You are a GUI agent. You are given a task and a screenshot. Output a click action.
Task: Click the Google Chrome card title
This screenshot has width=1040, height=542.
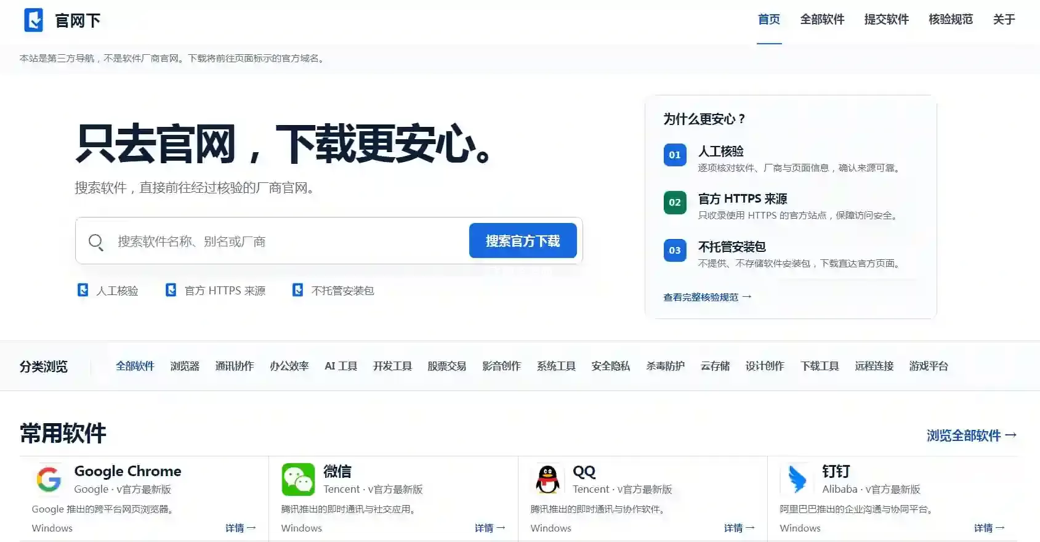[127, 471]
